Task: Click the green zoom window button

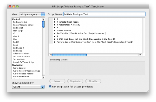Action: pyautogui.click(x=17, y=7)
